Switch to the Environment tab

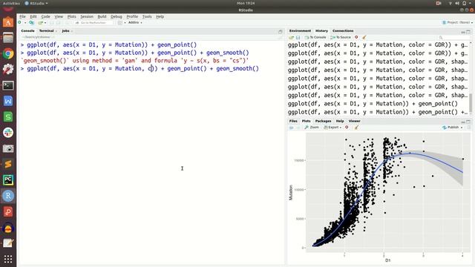tap(300, 31)
